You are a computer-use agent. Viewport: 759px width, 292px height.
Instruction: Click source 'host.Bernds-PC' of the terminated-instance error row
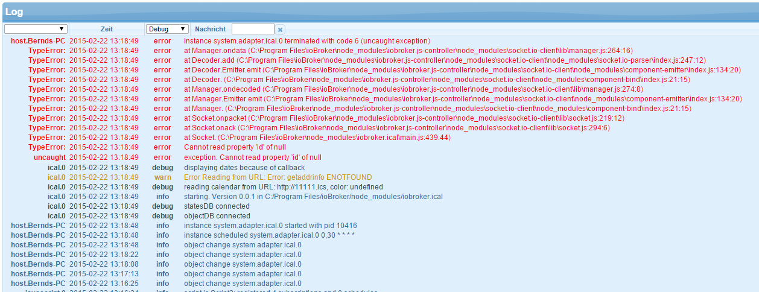coord(38,41)
